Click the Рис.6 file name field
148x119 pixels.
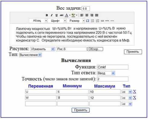point(71,49)
